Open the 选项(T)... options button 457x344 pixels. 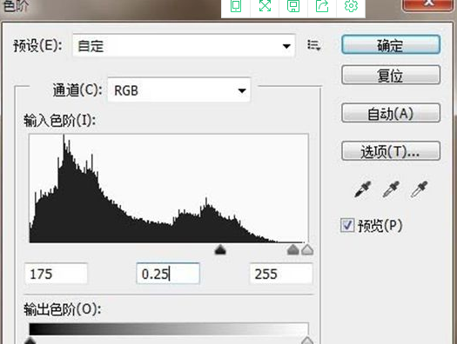point(391,151)
